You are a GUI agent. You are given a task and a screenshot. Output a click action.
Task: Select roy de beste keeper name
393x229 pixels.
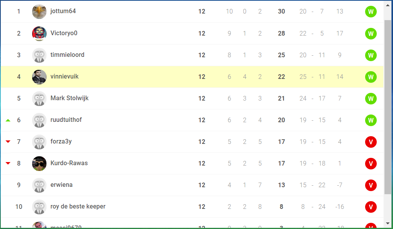click(x=78, y=207)
